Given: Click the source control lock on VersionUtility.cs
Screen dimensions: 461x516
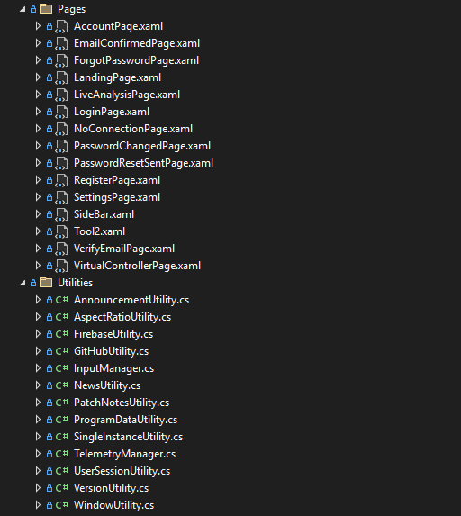Looking at the screenshot, I should (50, 488).
